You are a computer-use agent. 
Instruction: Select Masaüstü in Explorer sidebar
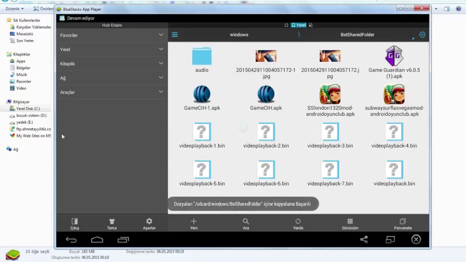coord(21,34)
